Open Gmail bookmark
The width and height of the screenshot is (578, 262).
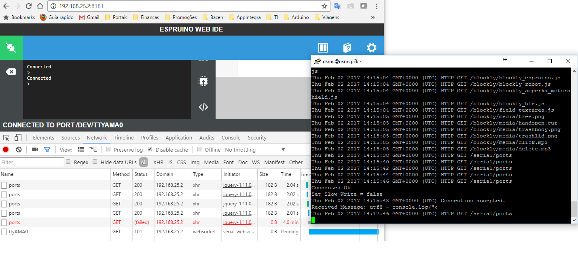coord(89,17)
